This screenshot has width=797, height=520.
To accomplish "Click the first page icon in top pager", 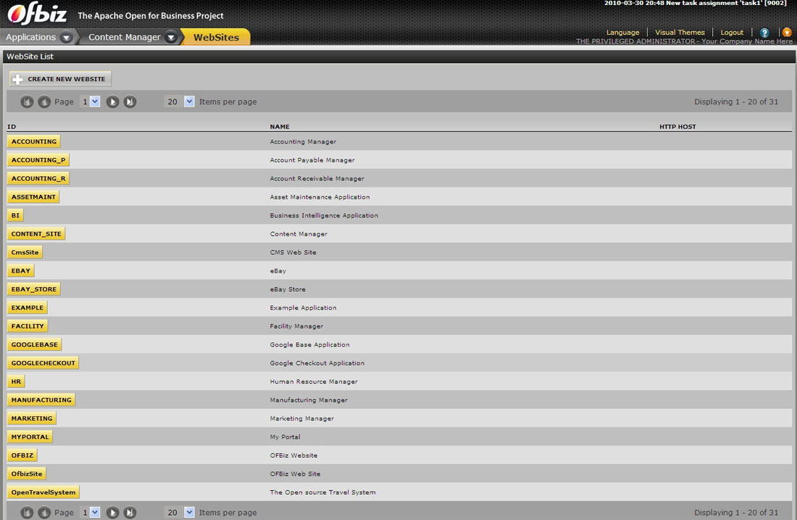I will [27, 102].
